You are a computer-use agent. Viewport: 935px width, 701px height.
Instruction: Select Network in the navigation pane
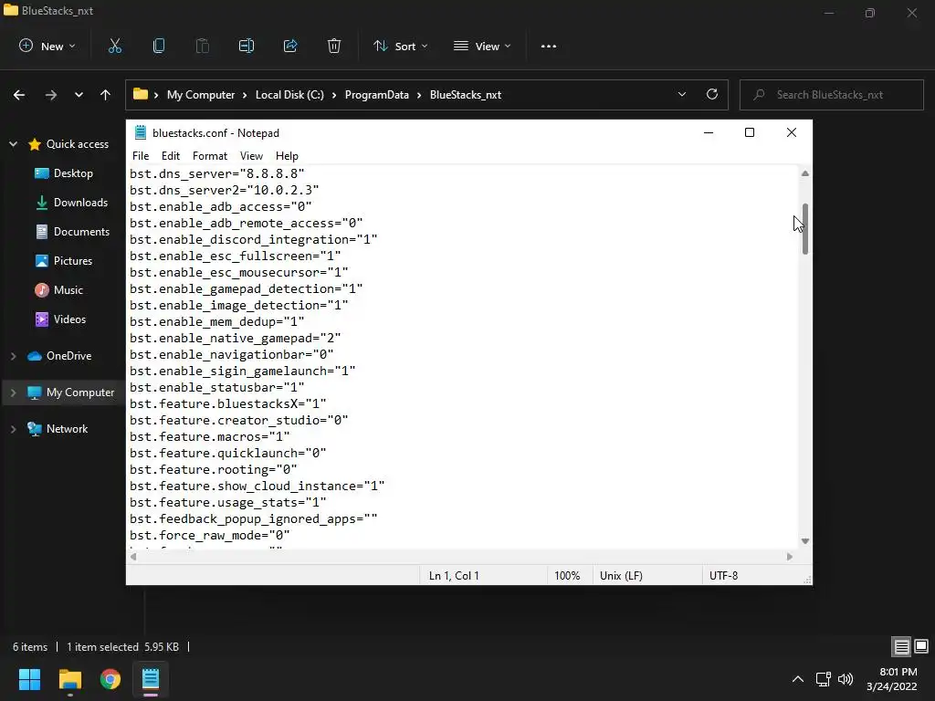click(x=67, y=429)
